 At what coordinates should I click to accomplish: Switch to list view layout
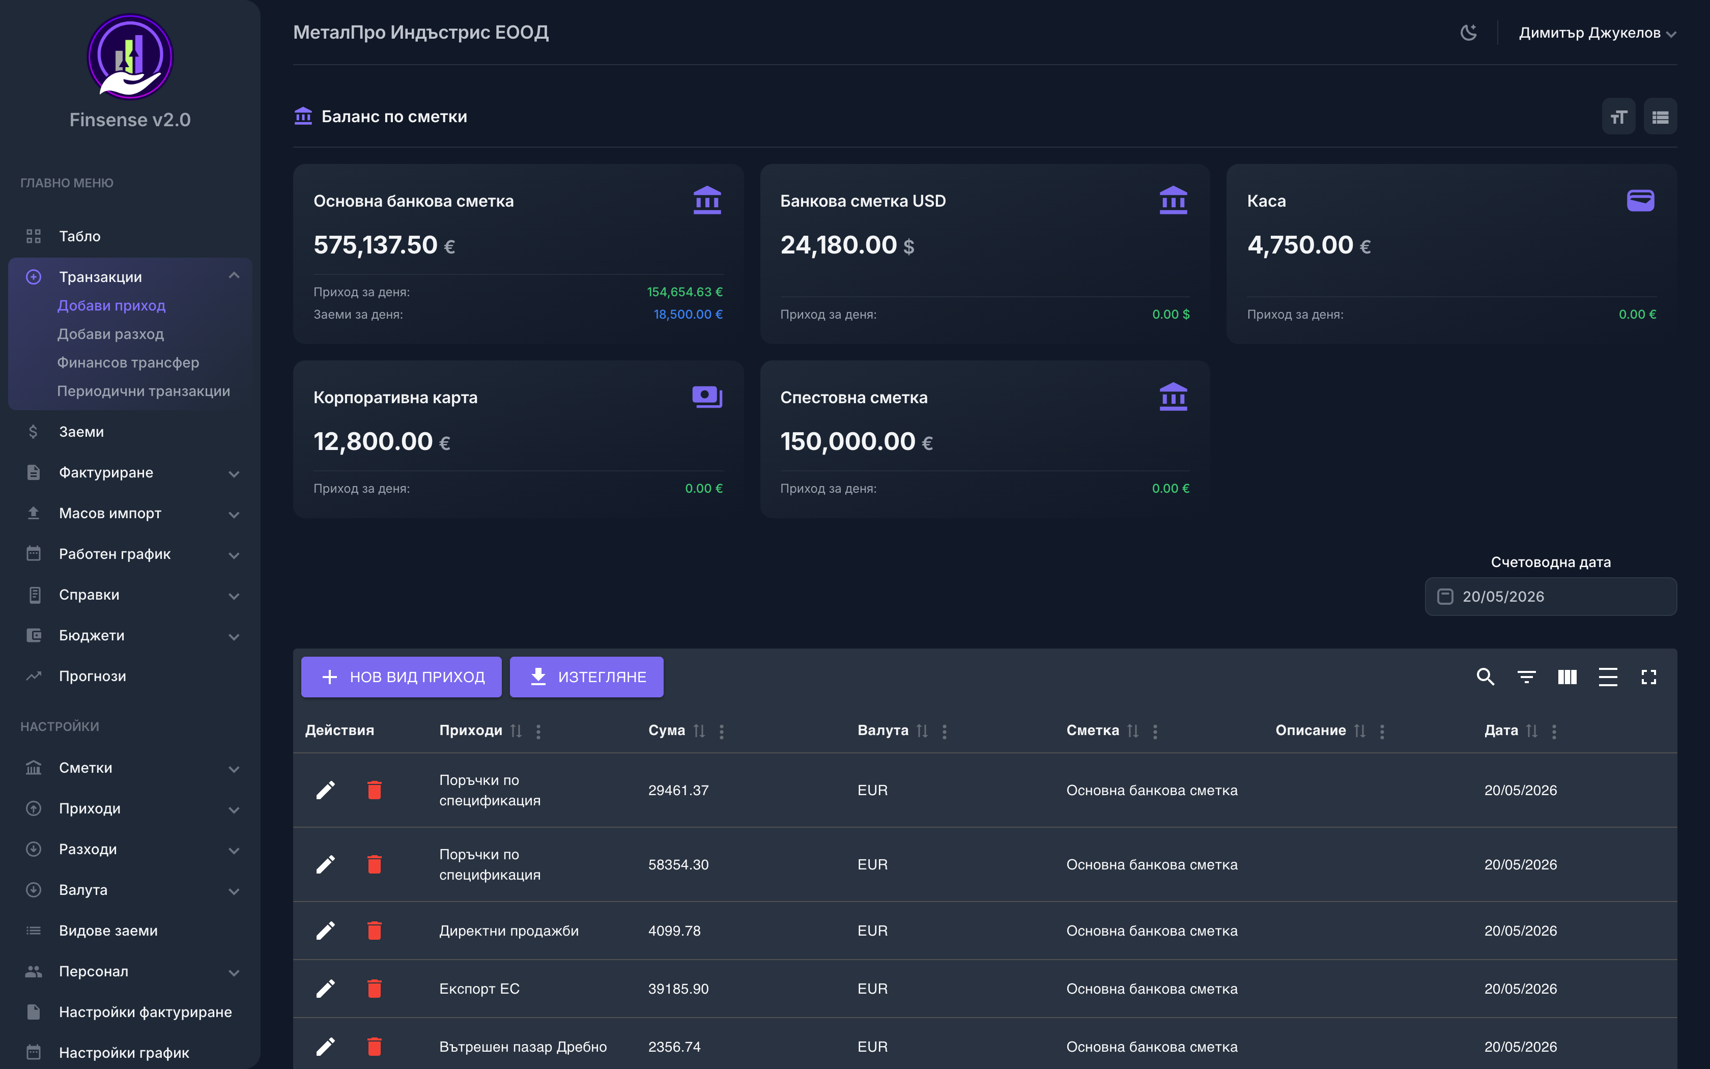[1660, 117]
